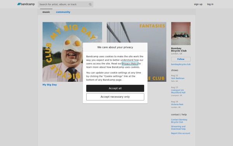Open the Bombay Bicycle Club band photo
The image size is (233, 146).
181,33
